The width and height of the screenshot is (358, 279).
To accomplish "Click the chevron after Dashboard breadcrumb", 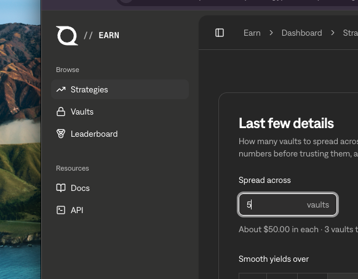I will [x=333, y=33].
